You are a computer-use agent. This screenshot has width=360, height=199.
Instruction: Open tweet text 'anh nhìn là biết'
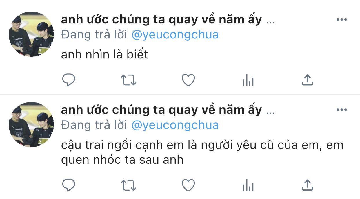105,54
